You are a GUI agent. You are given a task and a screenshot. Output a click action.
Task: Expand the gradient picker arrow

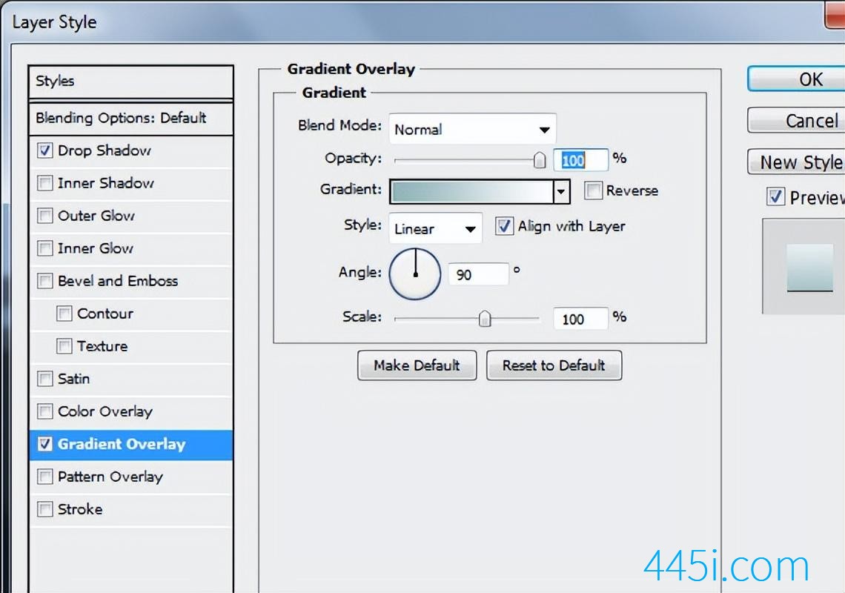coord(562,191)
